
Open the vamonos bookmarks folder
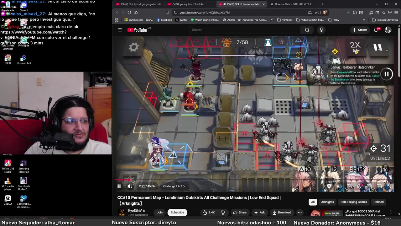coord(285,20)
